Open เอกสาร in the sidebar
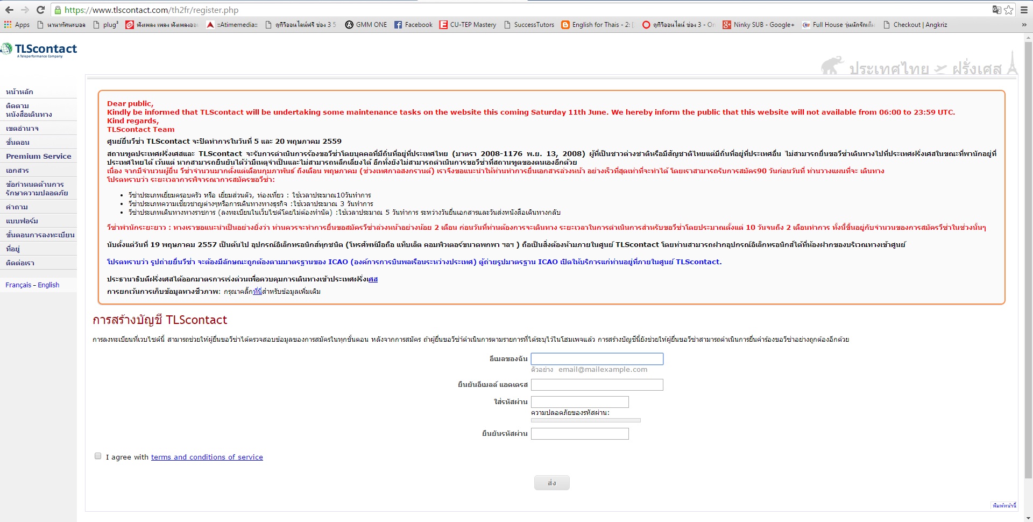1033x522 pixels. (17, 170)
